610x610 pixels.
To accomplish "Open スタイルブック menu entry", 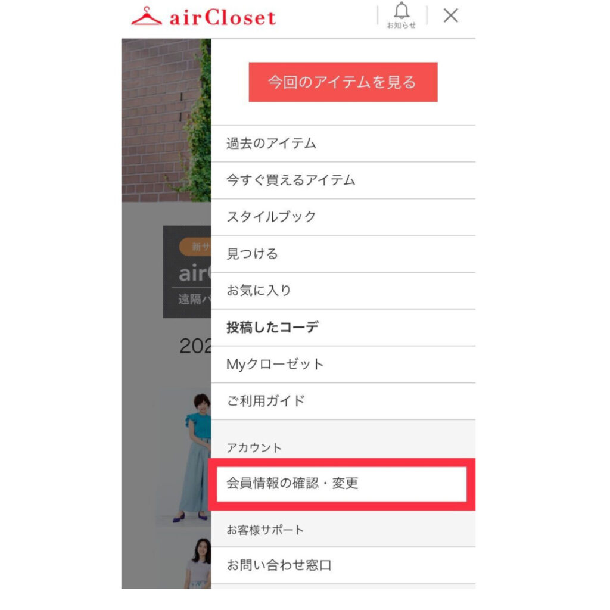I will coord(343,217).
